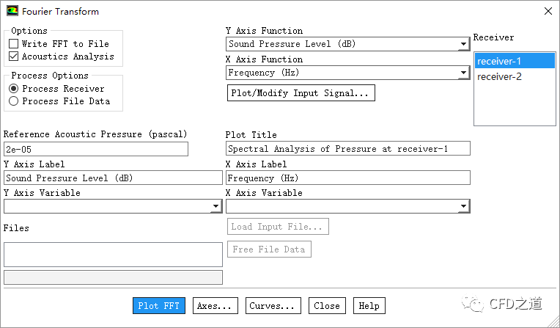The height and width of the screenshot is (328, 560).
Task: Choose Process File Data option
Action: coord(14,101)
